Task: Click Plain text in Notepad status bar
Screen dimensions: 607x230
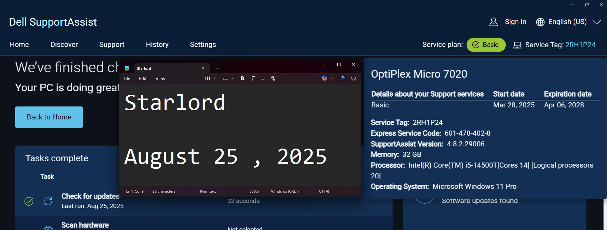Action: (208, 191)
